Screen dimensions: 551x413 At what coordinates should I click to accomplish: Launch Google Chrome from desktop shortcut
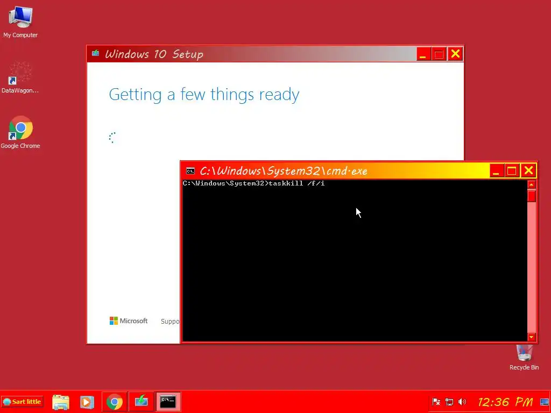point(20,132)
